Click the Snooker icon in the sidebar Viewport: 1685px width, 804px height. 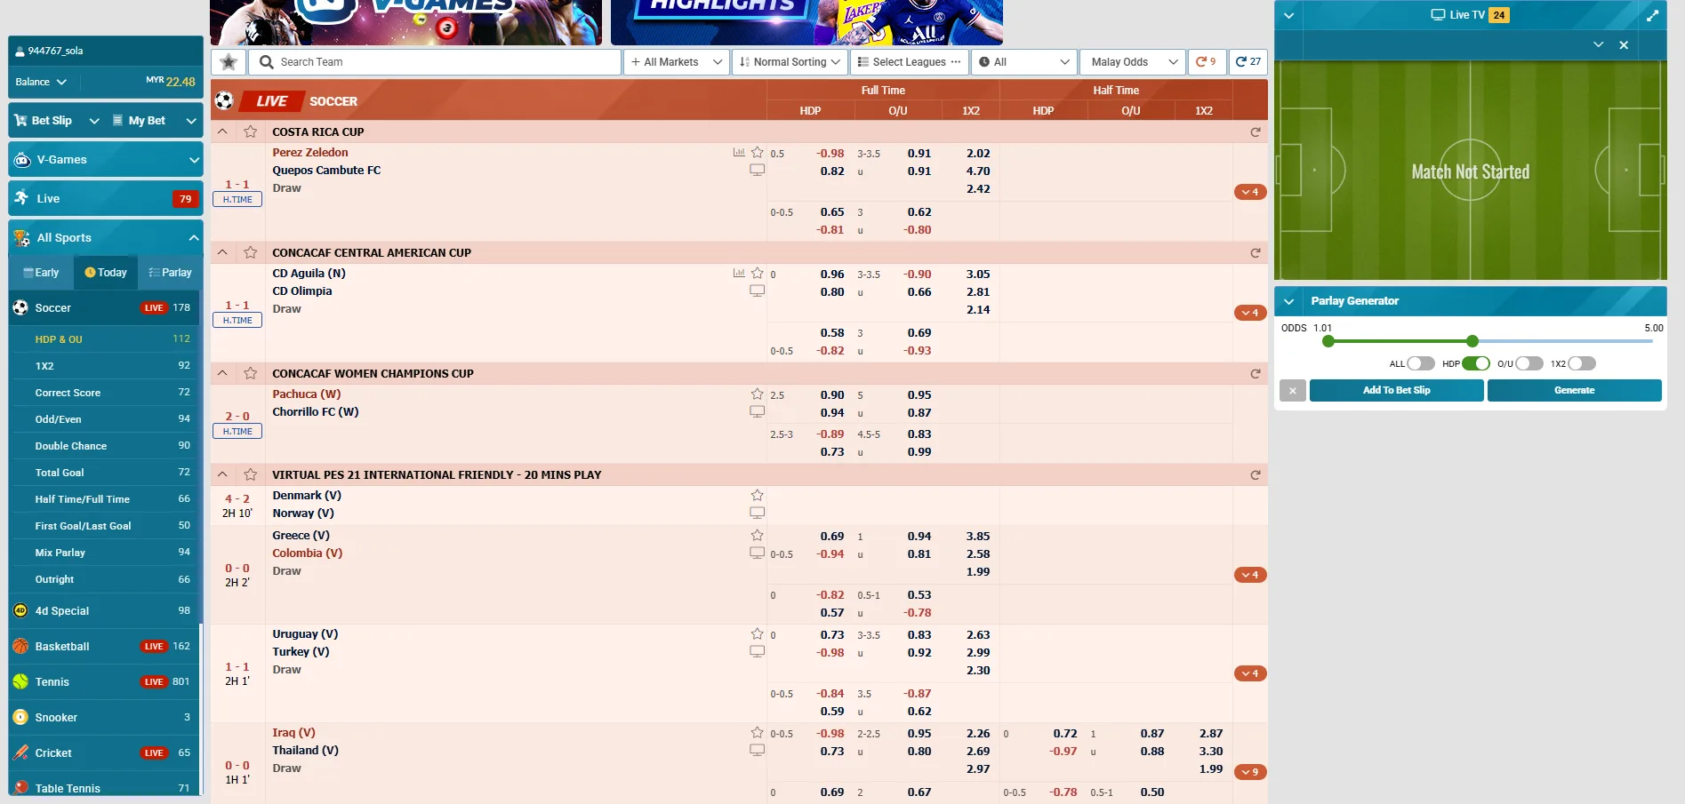pyautogui.click(x=20, y=717)
